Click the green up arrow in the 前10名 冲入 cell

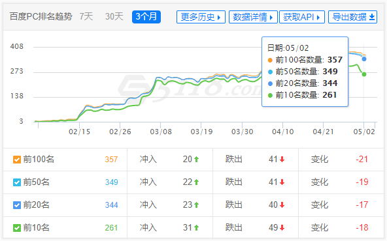tap(197, 228)
